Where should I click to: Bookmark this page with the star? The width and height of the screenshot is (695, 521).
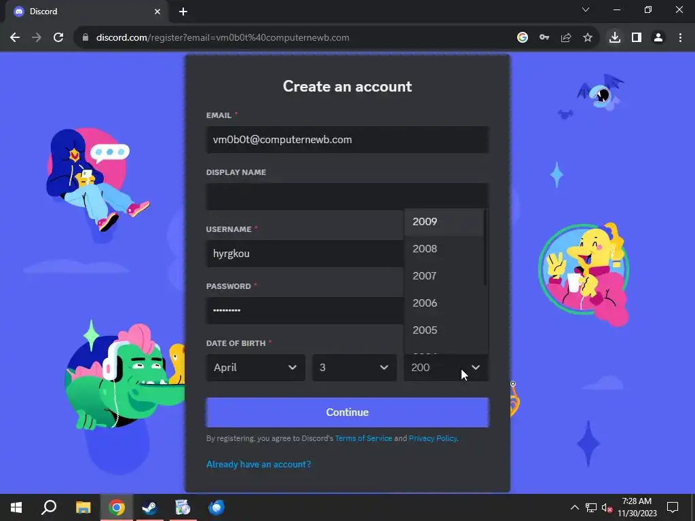pyautogui.click(x=588, y=38)
